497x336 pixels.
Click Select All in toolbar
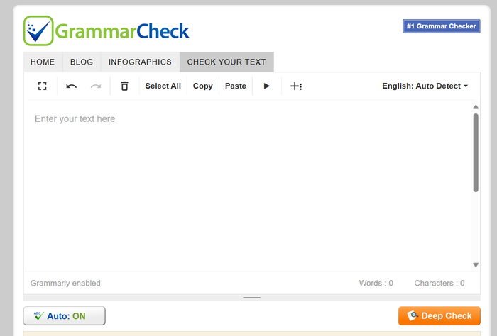163,86
